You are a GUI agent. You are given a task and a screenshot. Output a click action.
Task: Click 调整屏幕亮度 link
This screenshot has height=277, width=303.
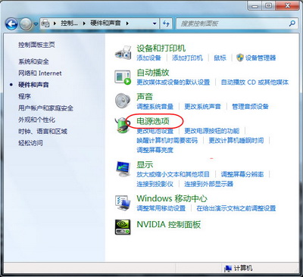tap(155, 150)
